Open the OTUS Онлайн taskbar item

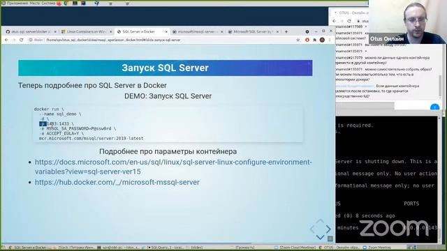pos(339,248)
